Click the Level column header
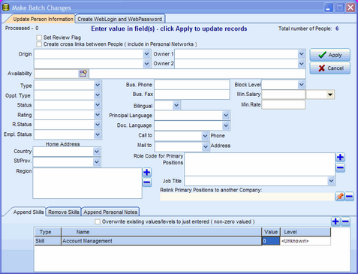The width and height of the screenshot is (358, 274). (x=305, y=232)
